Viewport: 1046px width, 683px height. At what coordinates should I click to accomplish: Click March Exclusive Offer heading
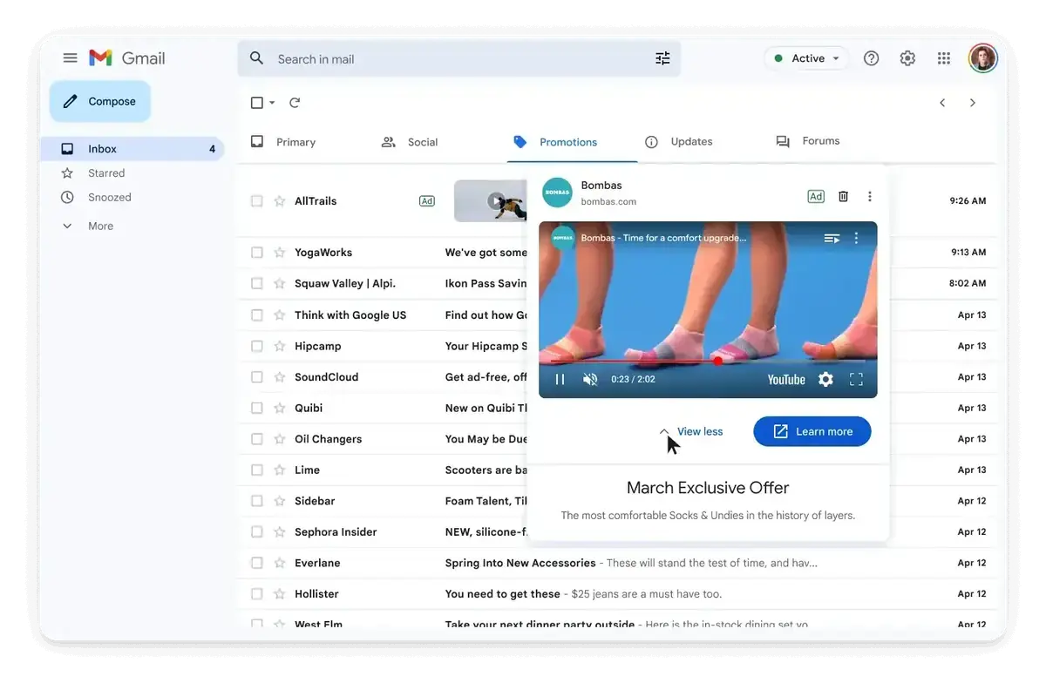pos(708,488)
